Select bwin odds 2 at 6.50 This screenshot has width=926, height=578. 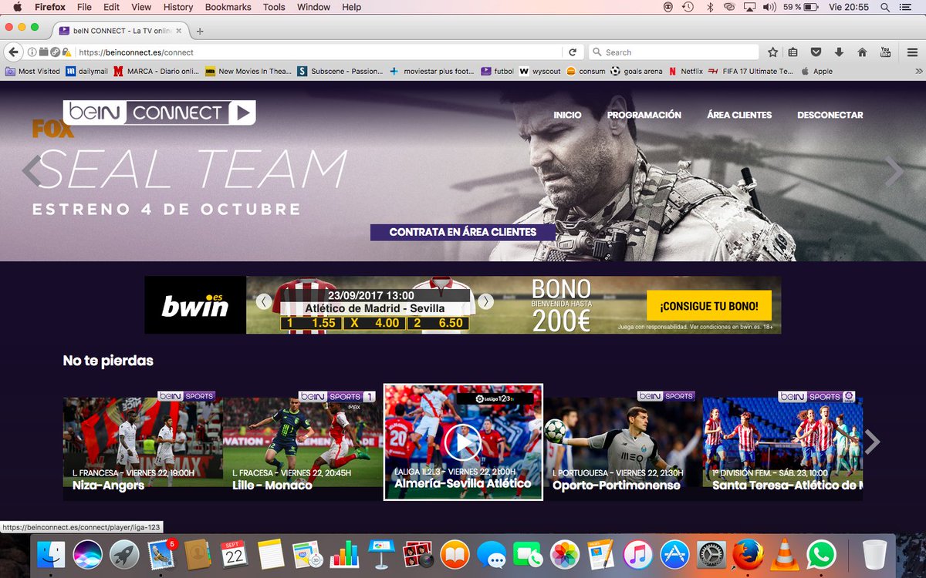click(x=438, y=323)
